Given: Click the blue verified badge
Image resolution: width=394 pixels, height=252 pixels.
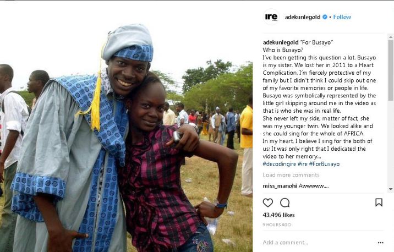Looking at the screenshot, I should pyautogui.click(x=325, y=17).
